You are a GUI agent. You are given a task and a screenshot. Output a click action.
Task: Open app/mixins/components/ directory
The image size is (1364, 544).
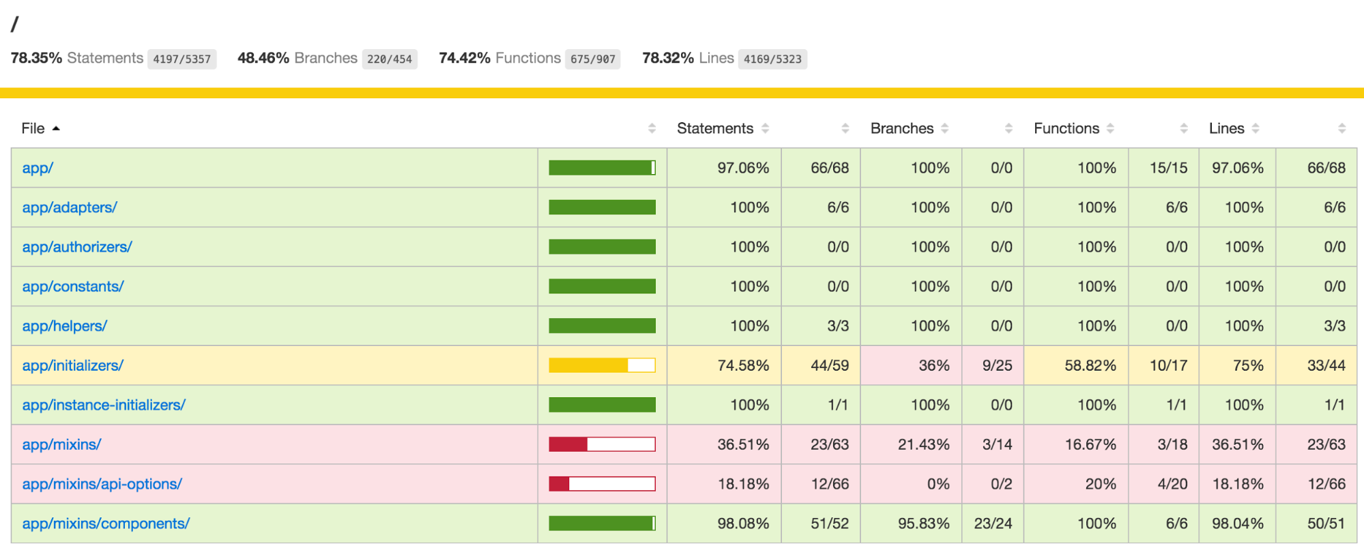(x=106, y=524)
